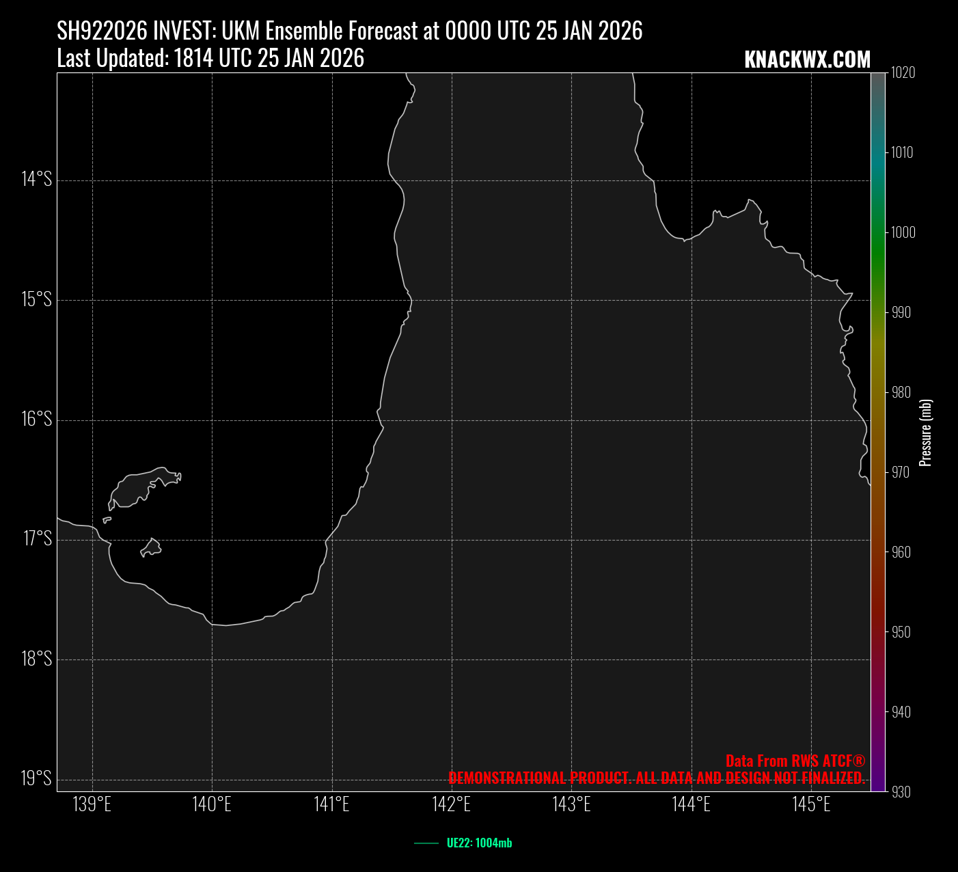The width and height of the screenshot is (958, 872).
Task: Select the 930 label at colorbar bottom
Action: pos(902,792)
